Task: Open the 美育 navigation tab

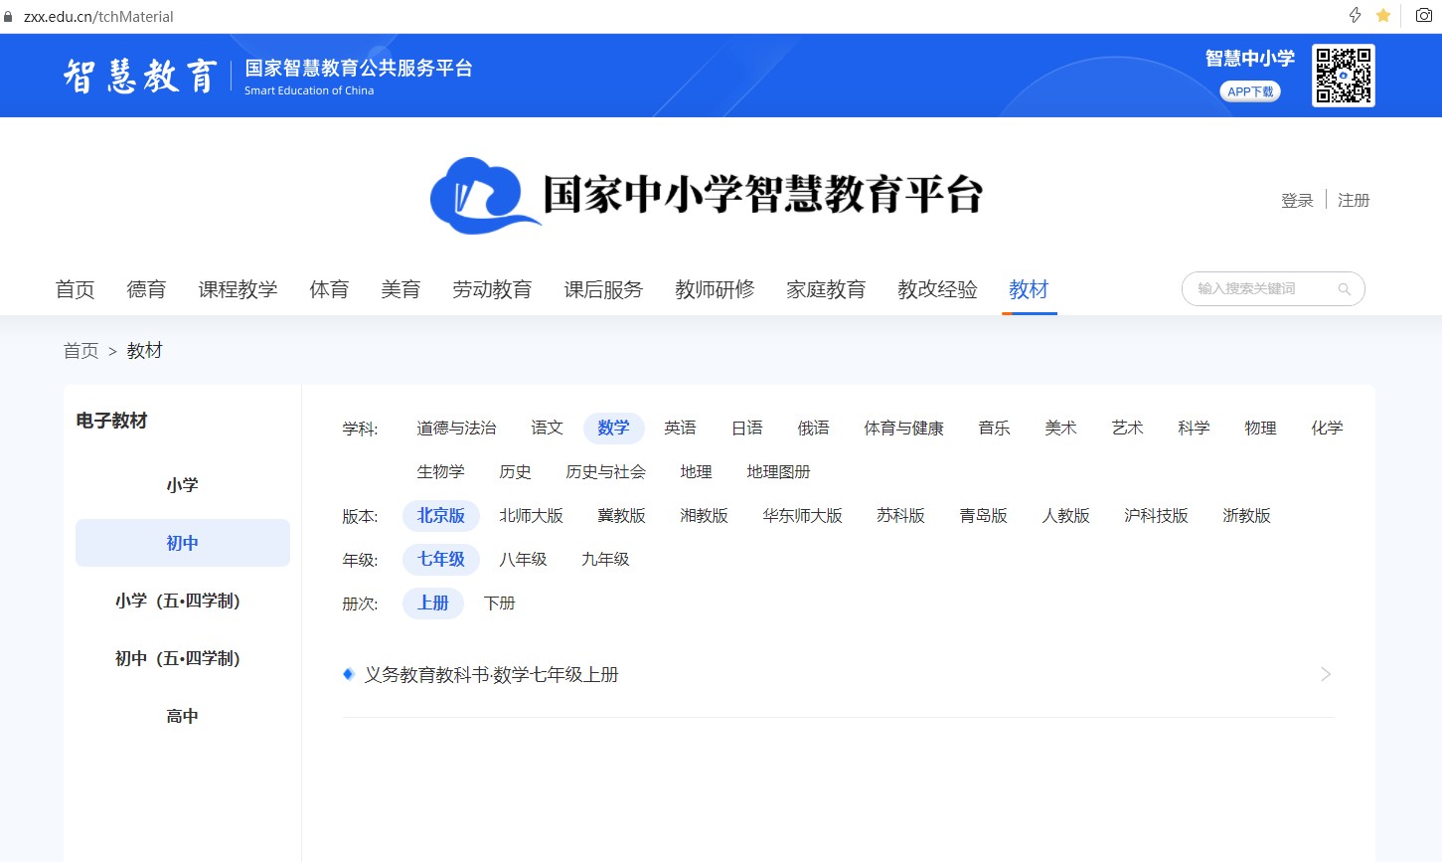Action: click(401, 289)
